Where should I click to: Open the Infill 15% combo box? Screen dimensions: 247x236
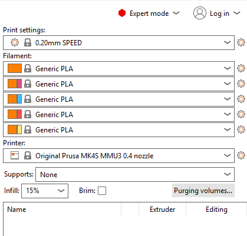tap(45, 191)
